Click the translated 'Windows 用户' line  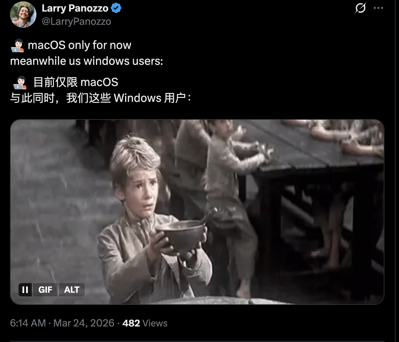pos(101,98)
